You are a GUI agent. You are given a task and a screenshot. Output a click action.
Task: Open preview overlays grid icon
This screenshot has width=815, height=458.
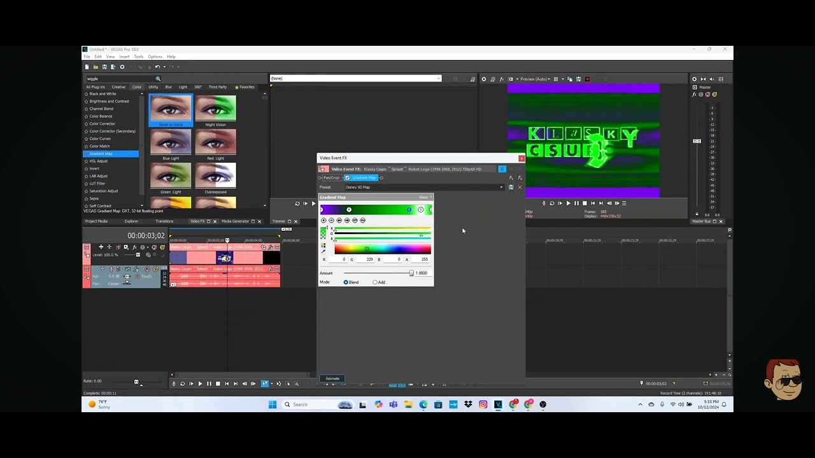[x=556, y=79]
